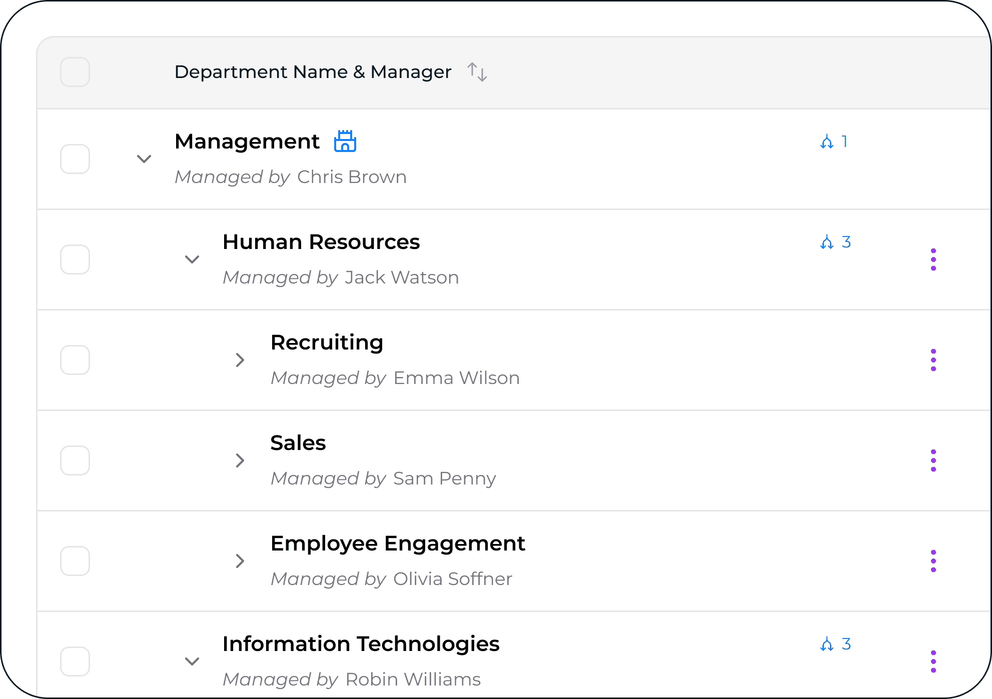Open the three-dot menu for Human Resources
992x699 pixels.
click(933, 259)
